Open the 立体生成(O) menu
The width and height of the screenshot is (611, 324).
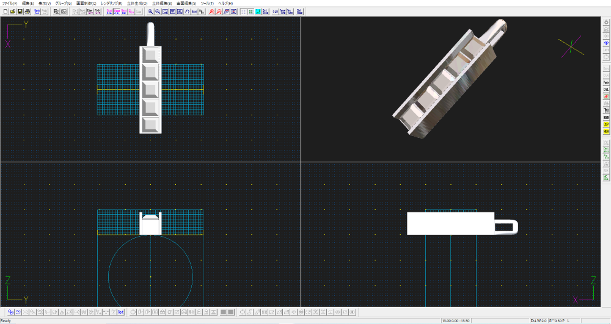click(x=137, y=3)
